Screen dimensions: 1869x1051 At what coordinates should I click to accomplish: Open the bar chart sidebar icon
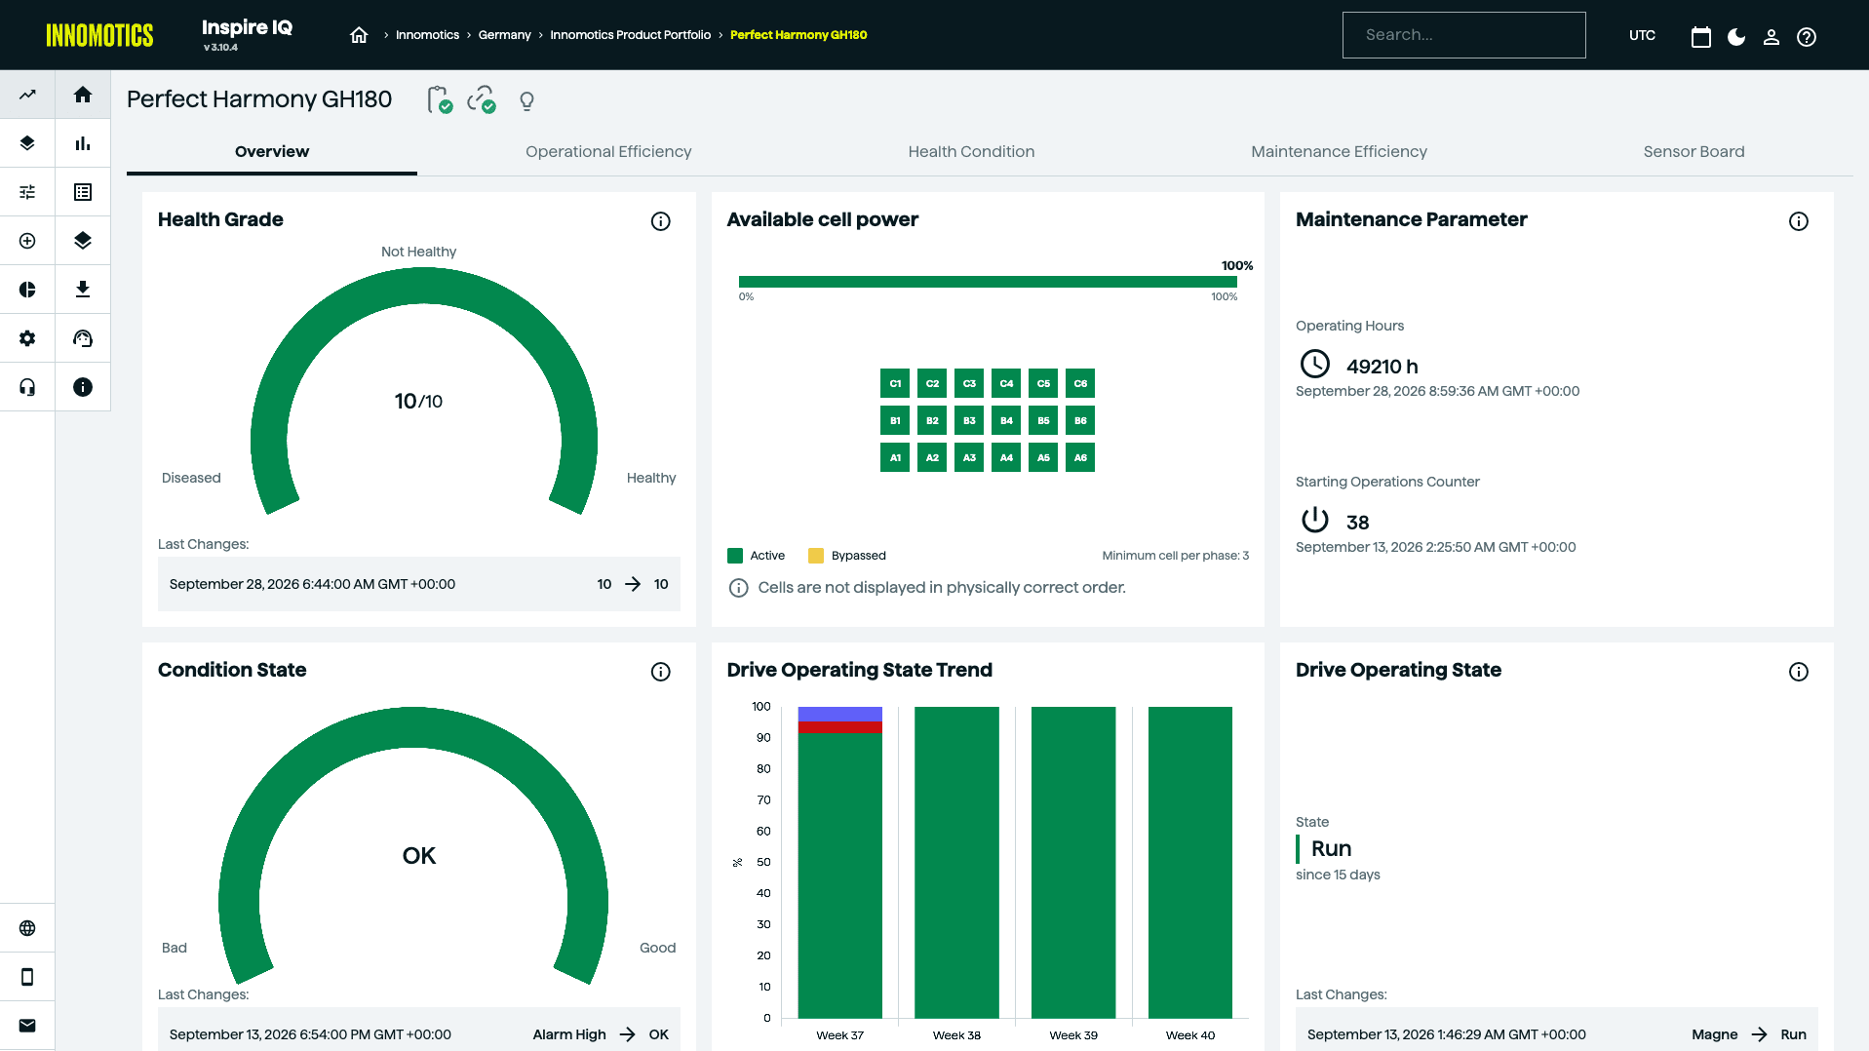pyautogui.click(x=83, y=143)
